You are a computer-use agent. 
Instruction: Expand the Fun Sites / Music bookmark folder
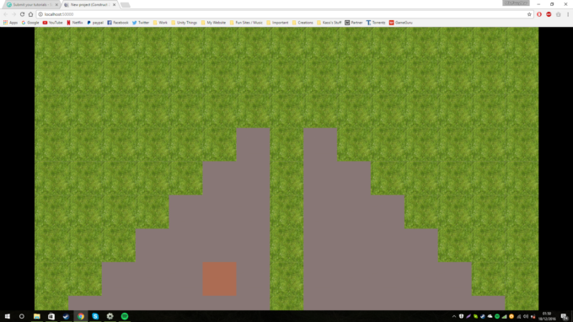click(246, 23)
